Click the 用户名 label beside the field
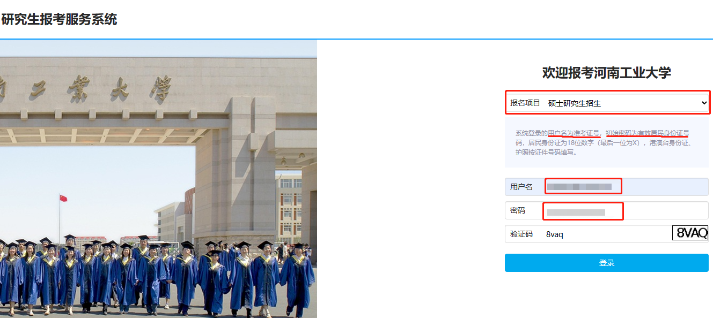713x319 pixels. pyautogui.click(x=521, y=187)
